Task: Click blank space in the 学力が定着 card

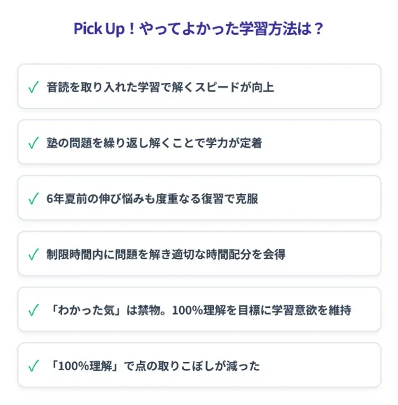Action: pos(322,142)
